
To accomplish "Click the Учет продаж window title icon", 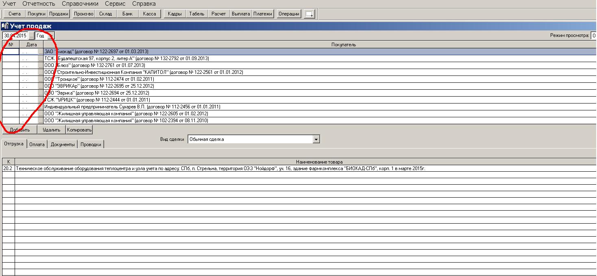I will click(5, 26).
